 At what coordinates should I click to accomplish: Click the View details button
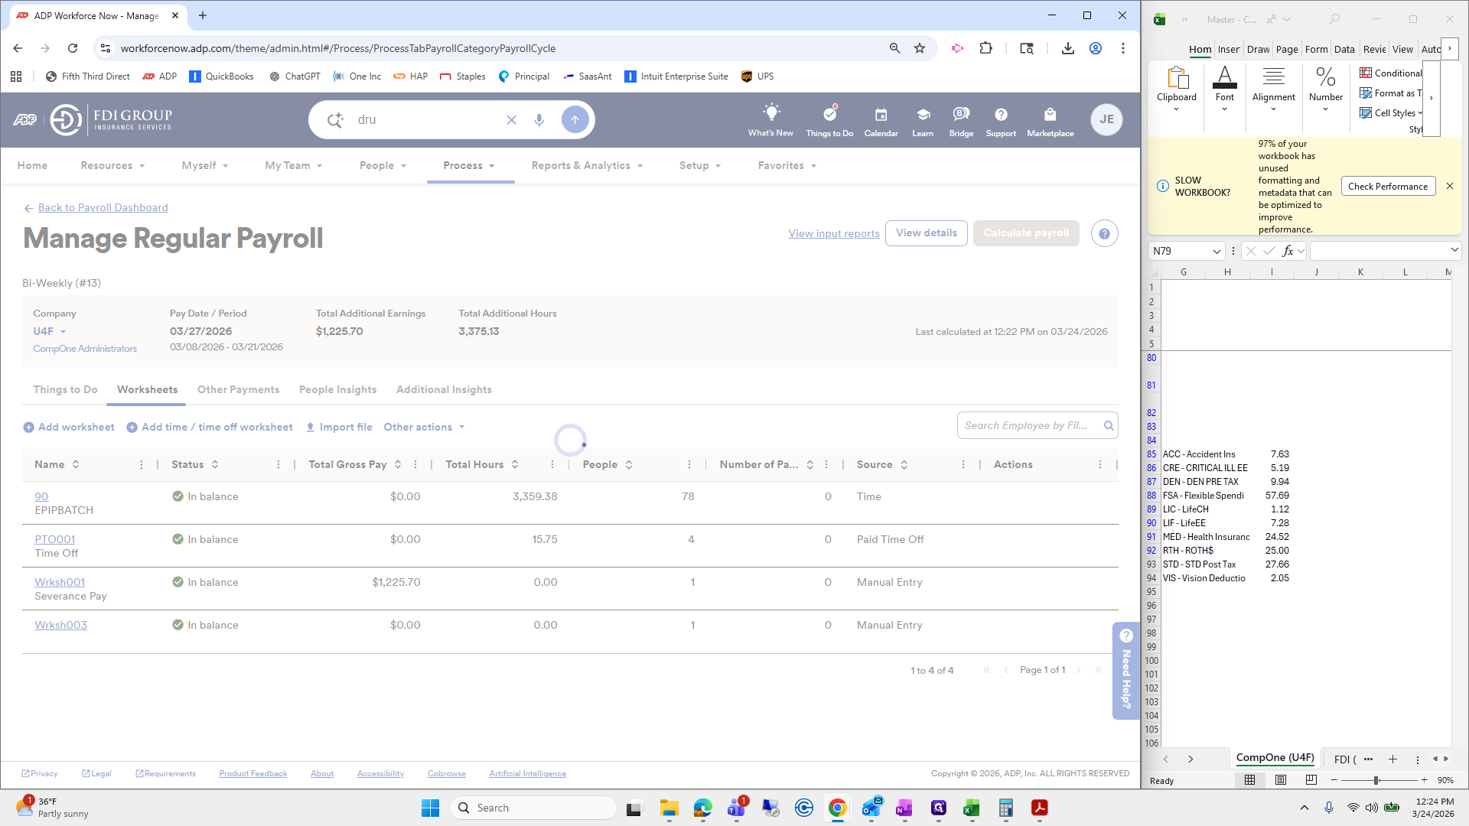click(x=926, y=233)
